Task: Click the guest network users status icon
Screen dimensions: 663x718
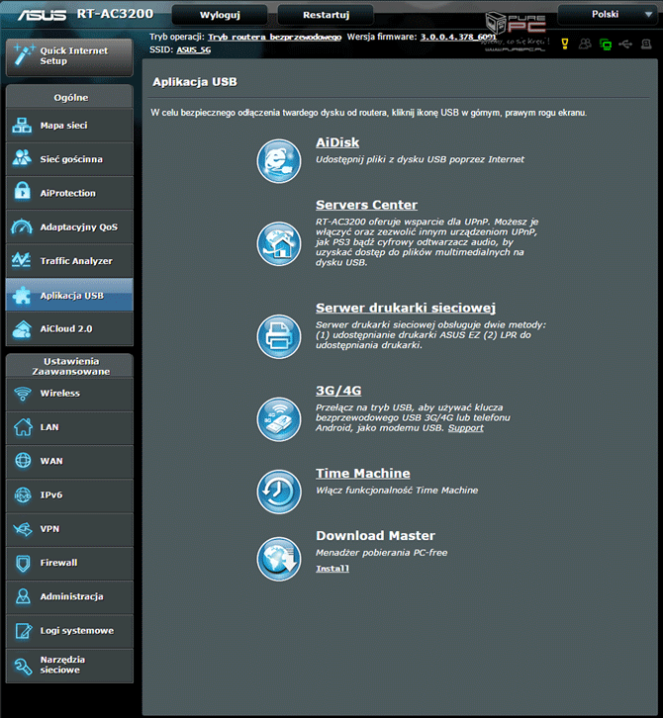Action: pyautogui.click(x=585, y=44)
